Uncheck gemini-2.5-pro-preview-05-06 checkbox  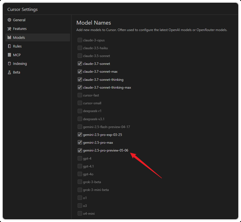80,150
